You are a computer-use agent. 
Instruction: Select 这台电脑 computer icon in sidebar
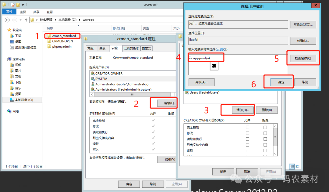click(9, 59)
